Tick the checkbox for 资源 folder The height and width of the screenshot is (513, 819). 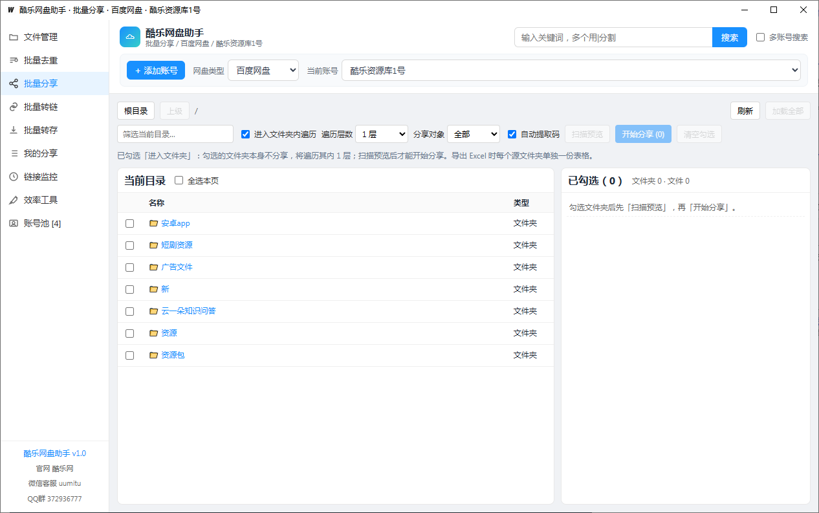(x=130, y=333)
